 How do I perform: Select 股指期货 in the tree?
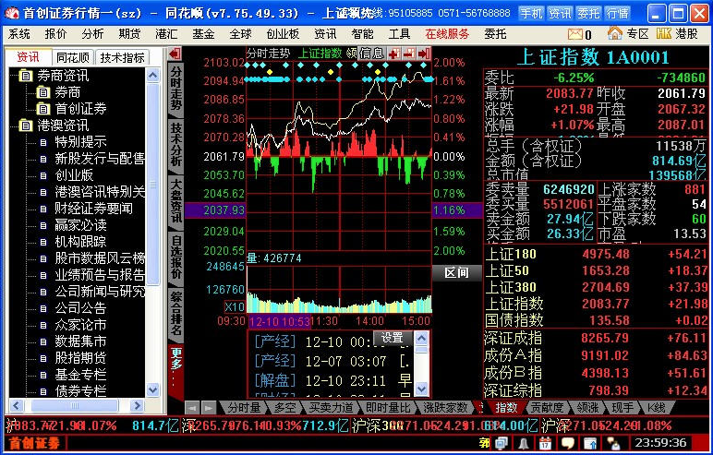click(80, 358)
